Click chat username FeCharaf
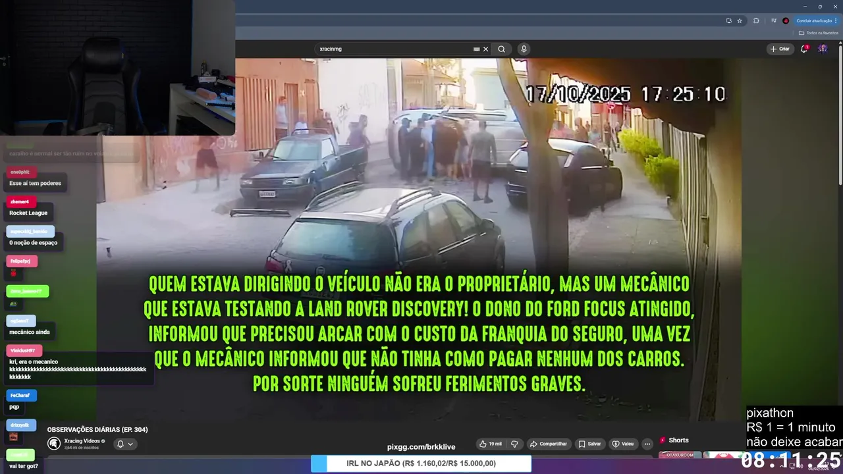Image resolution: width=843 pixels, height=474 pixels. (20, 395)
